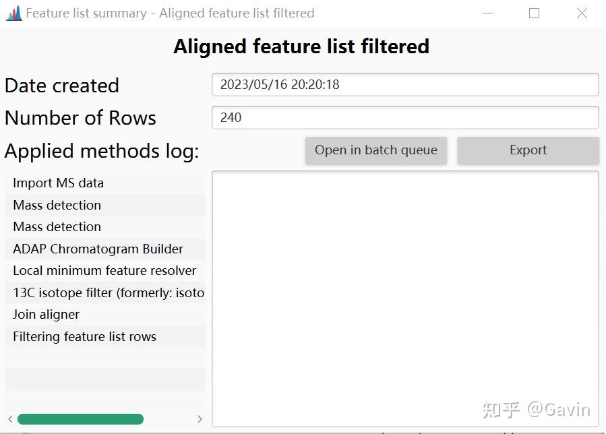This screenshot has height=434, width=606.
Task: Open in batch queue
Action: [x=375, y=150]
